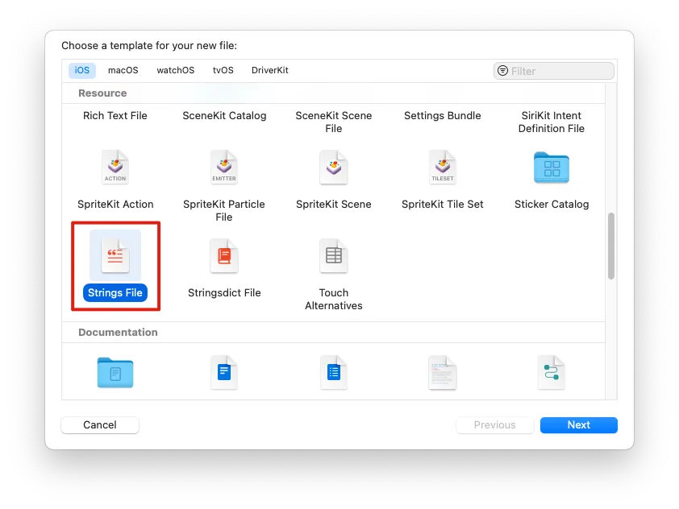Switch to the DriverKit templates tab
The width and height of the screenshot is (679, 509).
269,70
